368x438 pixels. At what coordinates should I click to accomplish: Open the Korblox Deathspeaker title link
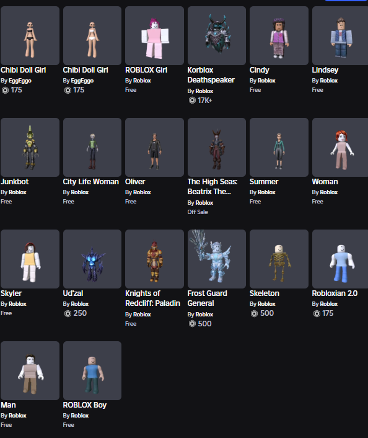click(x=211, y=75)
